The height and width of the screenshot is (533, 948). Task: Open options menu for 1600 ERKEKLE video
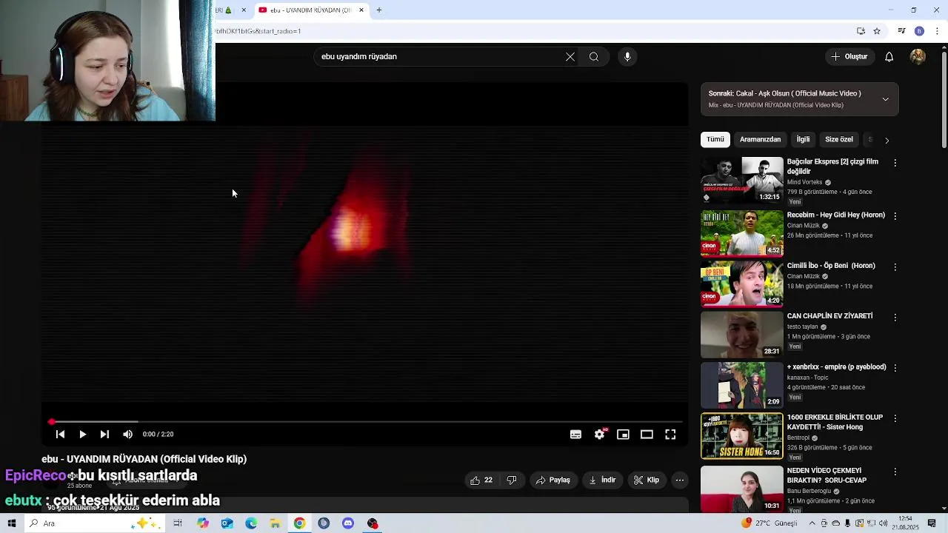895,418
